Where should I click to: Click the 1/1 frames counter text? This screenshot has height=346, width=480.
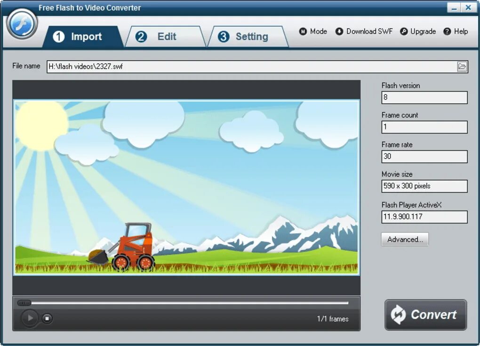tap(333, 319)
